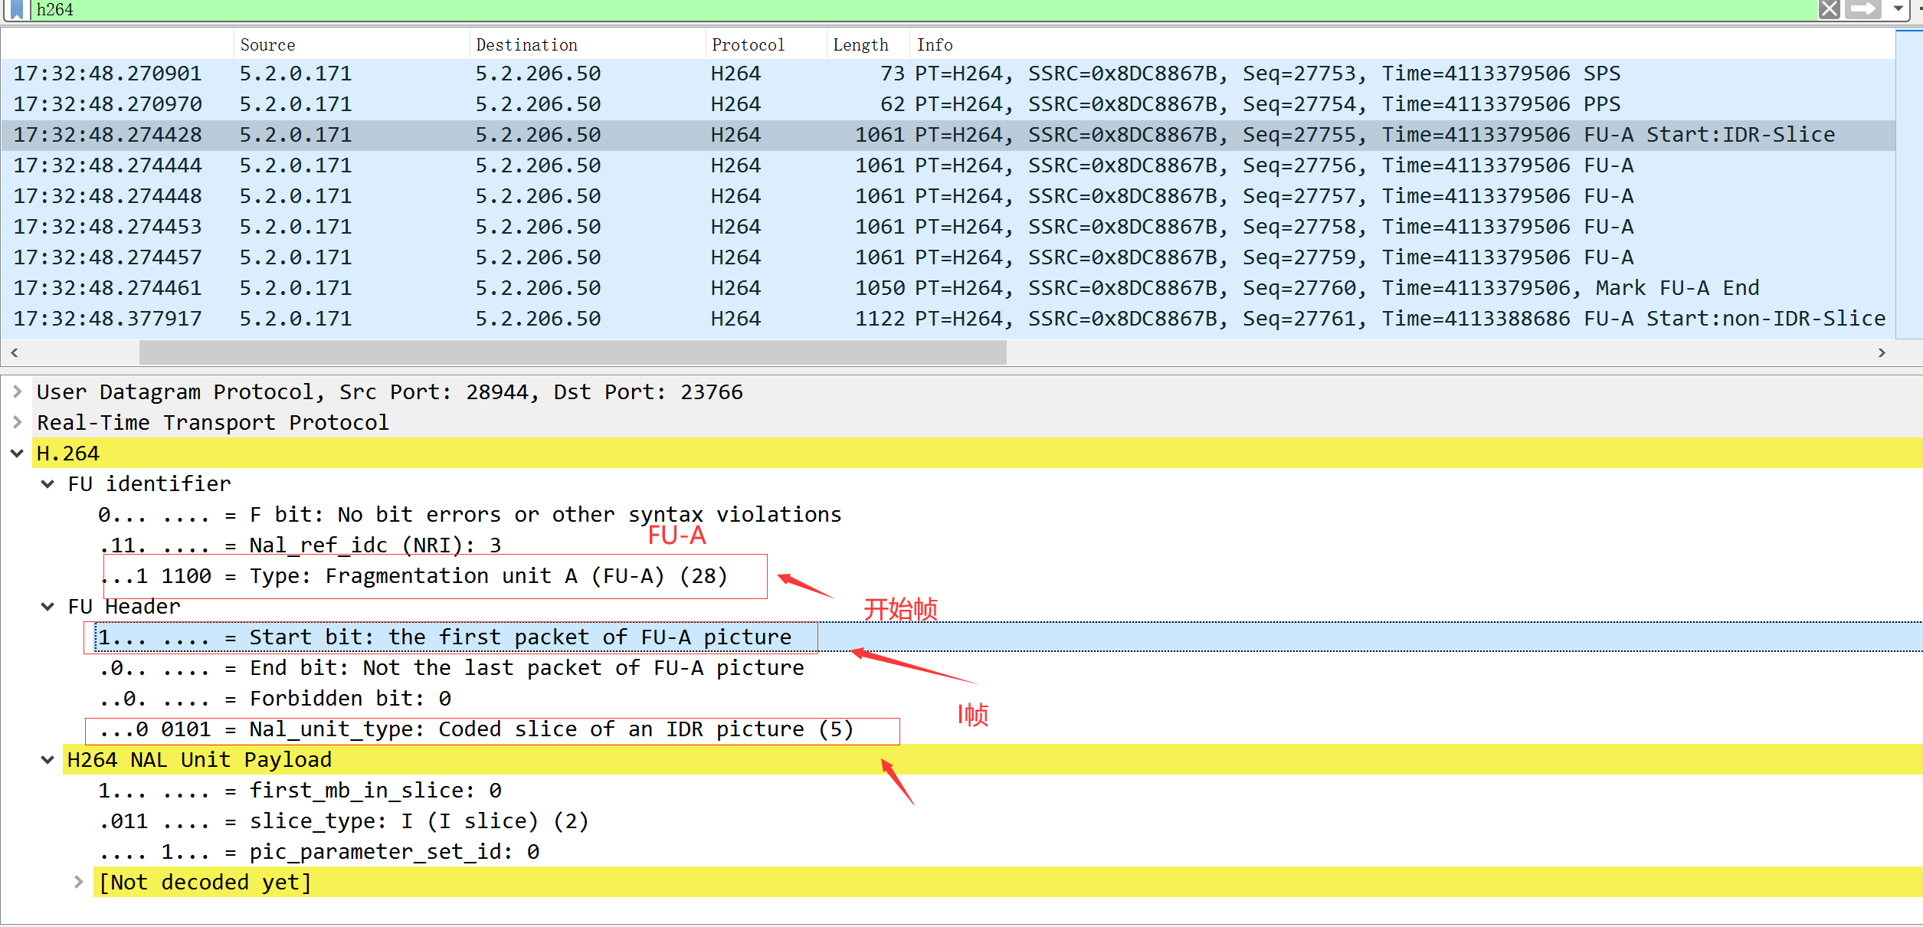Sort packets by the Protocol column header
1923x927 pixels.
[x=748, y=45]
